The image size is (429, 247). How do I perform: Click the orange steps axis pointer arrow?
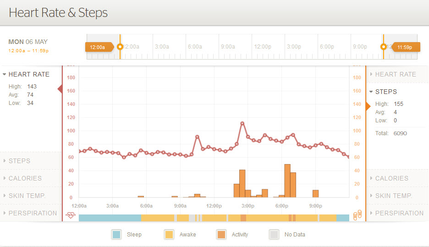[x=368, y=106]
